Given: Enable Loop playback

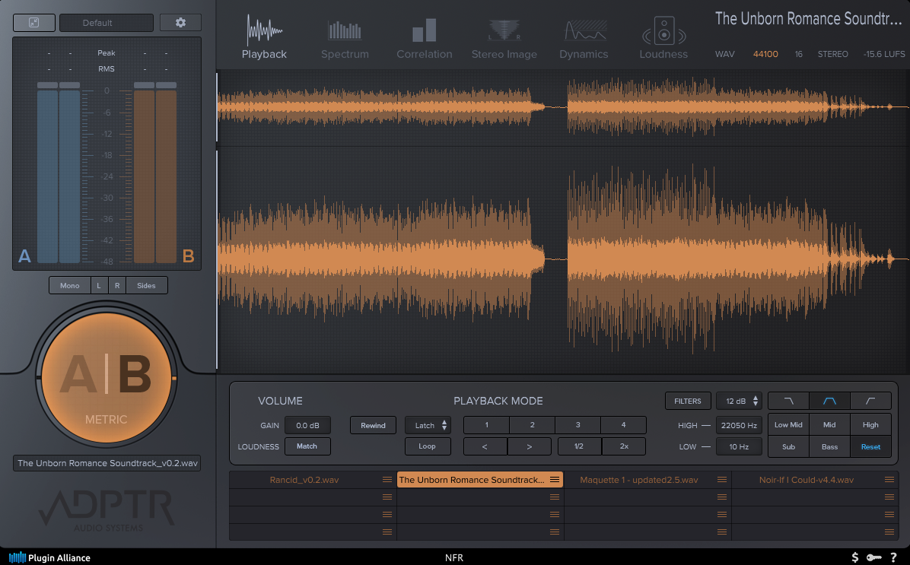Looking at the screenshot, I should click(x=427, y=446).
